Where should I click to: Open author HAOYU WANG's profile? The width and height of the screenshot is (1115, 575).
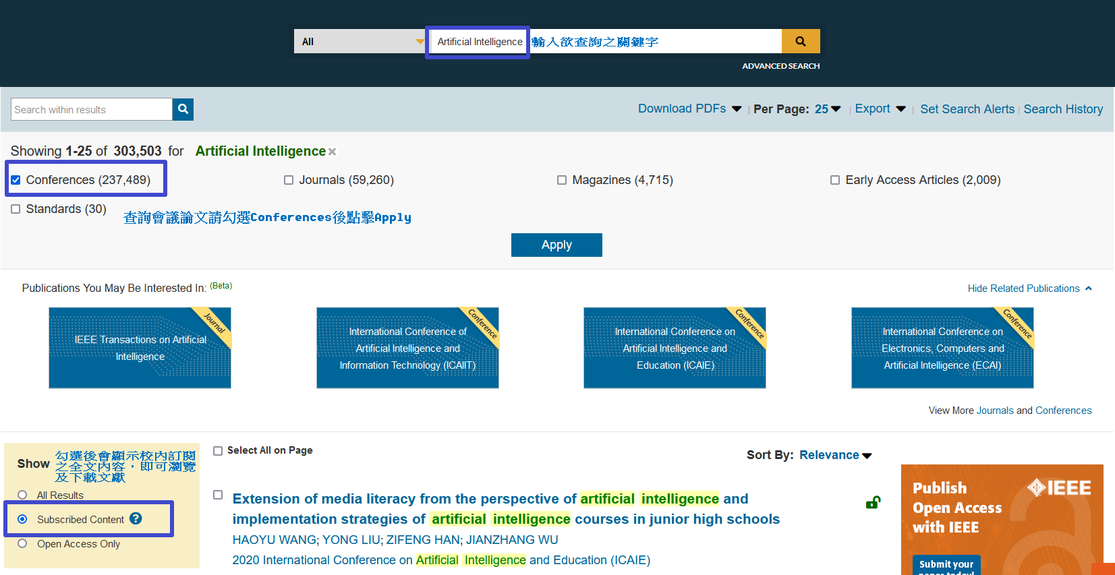point(274,540)
